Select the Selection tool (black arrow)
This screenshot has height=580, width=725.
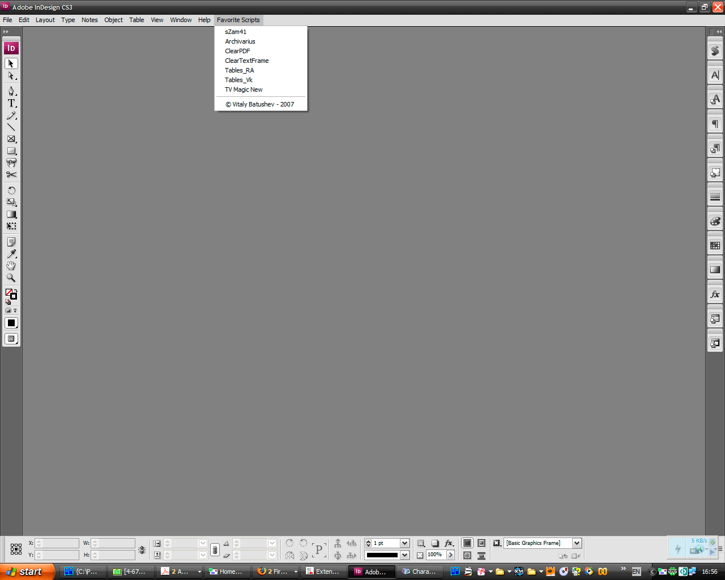click(x=11, y=63)
